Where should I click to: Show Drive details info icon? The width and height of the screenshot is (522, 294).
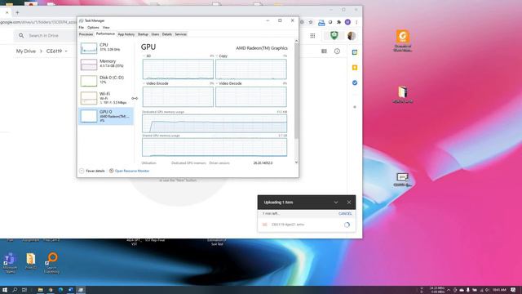(337, 51)
